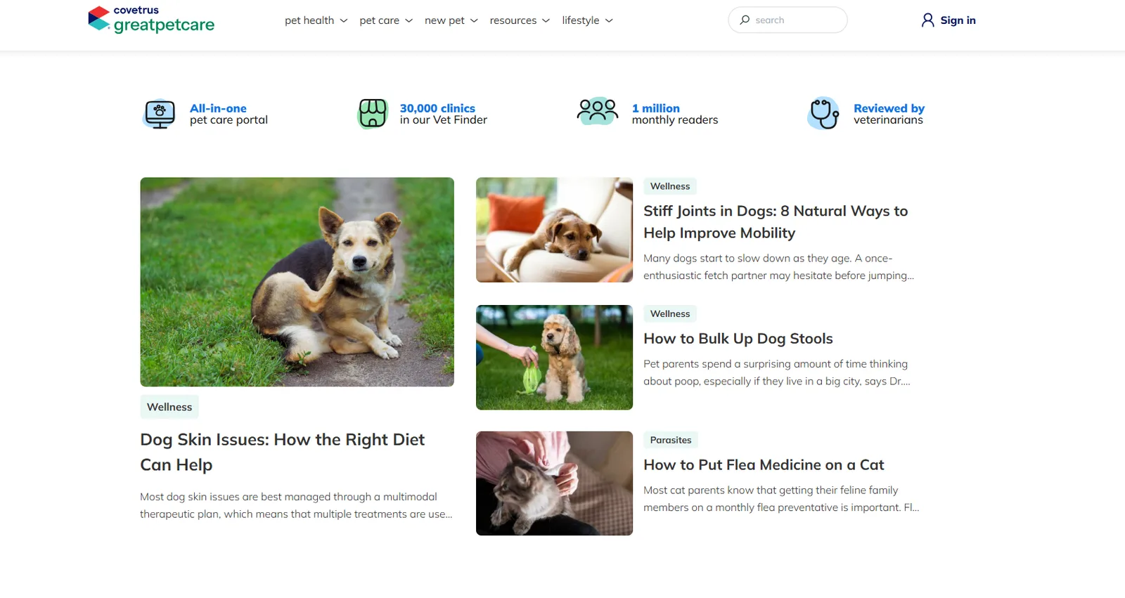Select the Parasites category tag

(671, 440)
